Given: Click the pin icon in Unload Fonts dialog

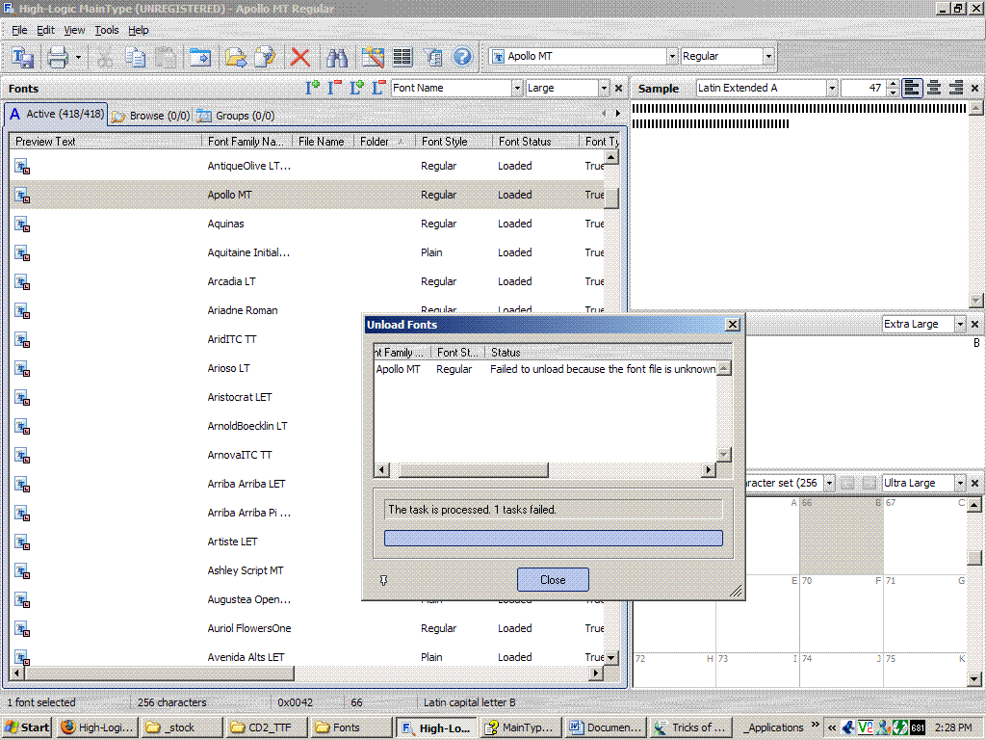Looking at the screenshot, I should pos(384,580).
